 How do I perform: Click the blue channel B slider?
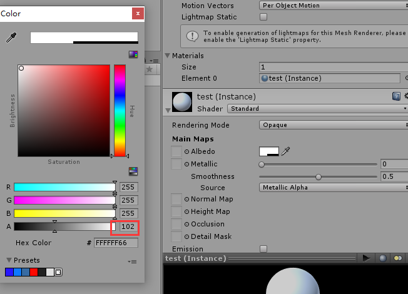(65, 213)
